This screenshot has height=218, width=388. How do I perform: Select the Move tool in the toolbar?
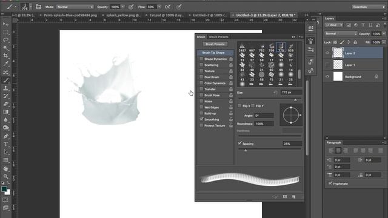pos(5,24)
